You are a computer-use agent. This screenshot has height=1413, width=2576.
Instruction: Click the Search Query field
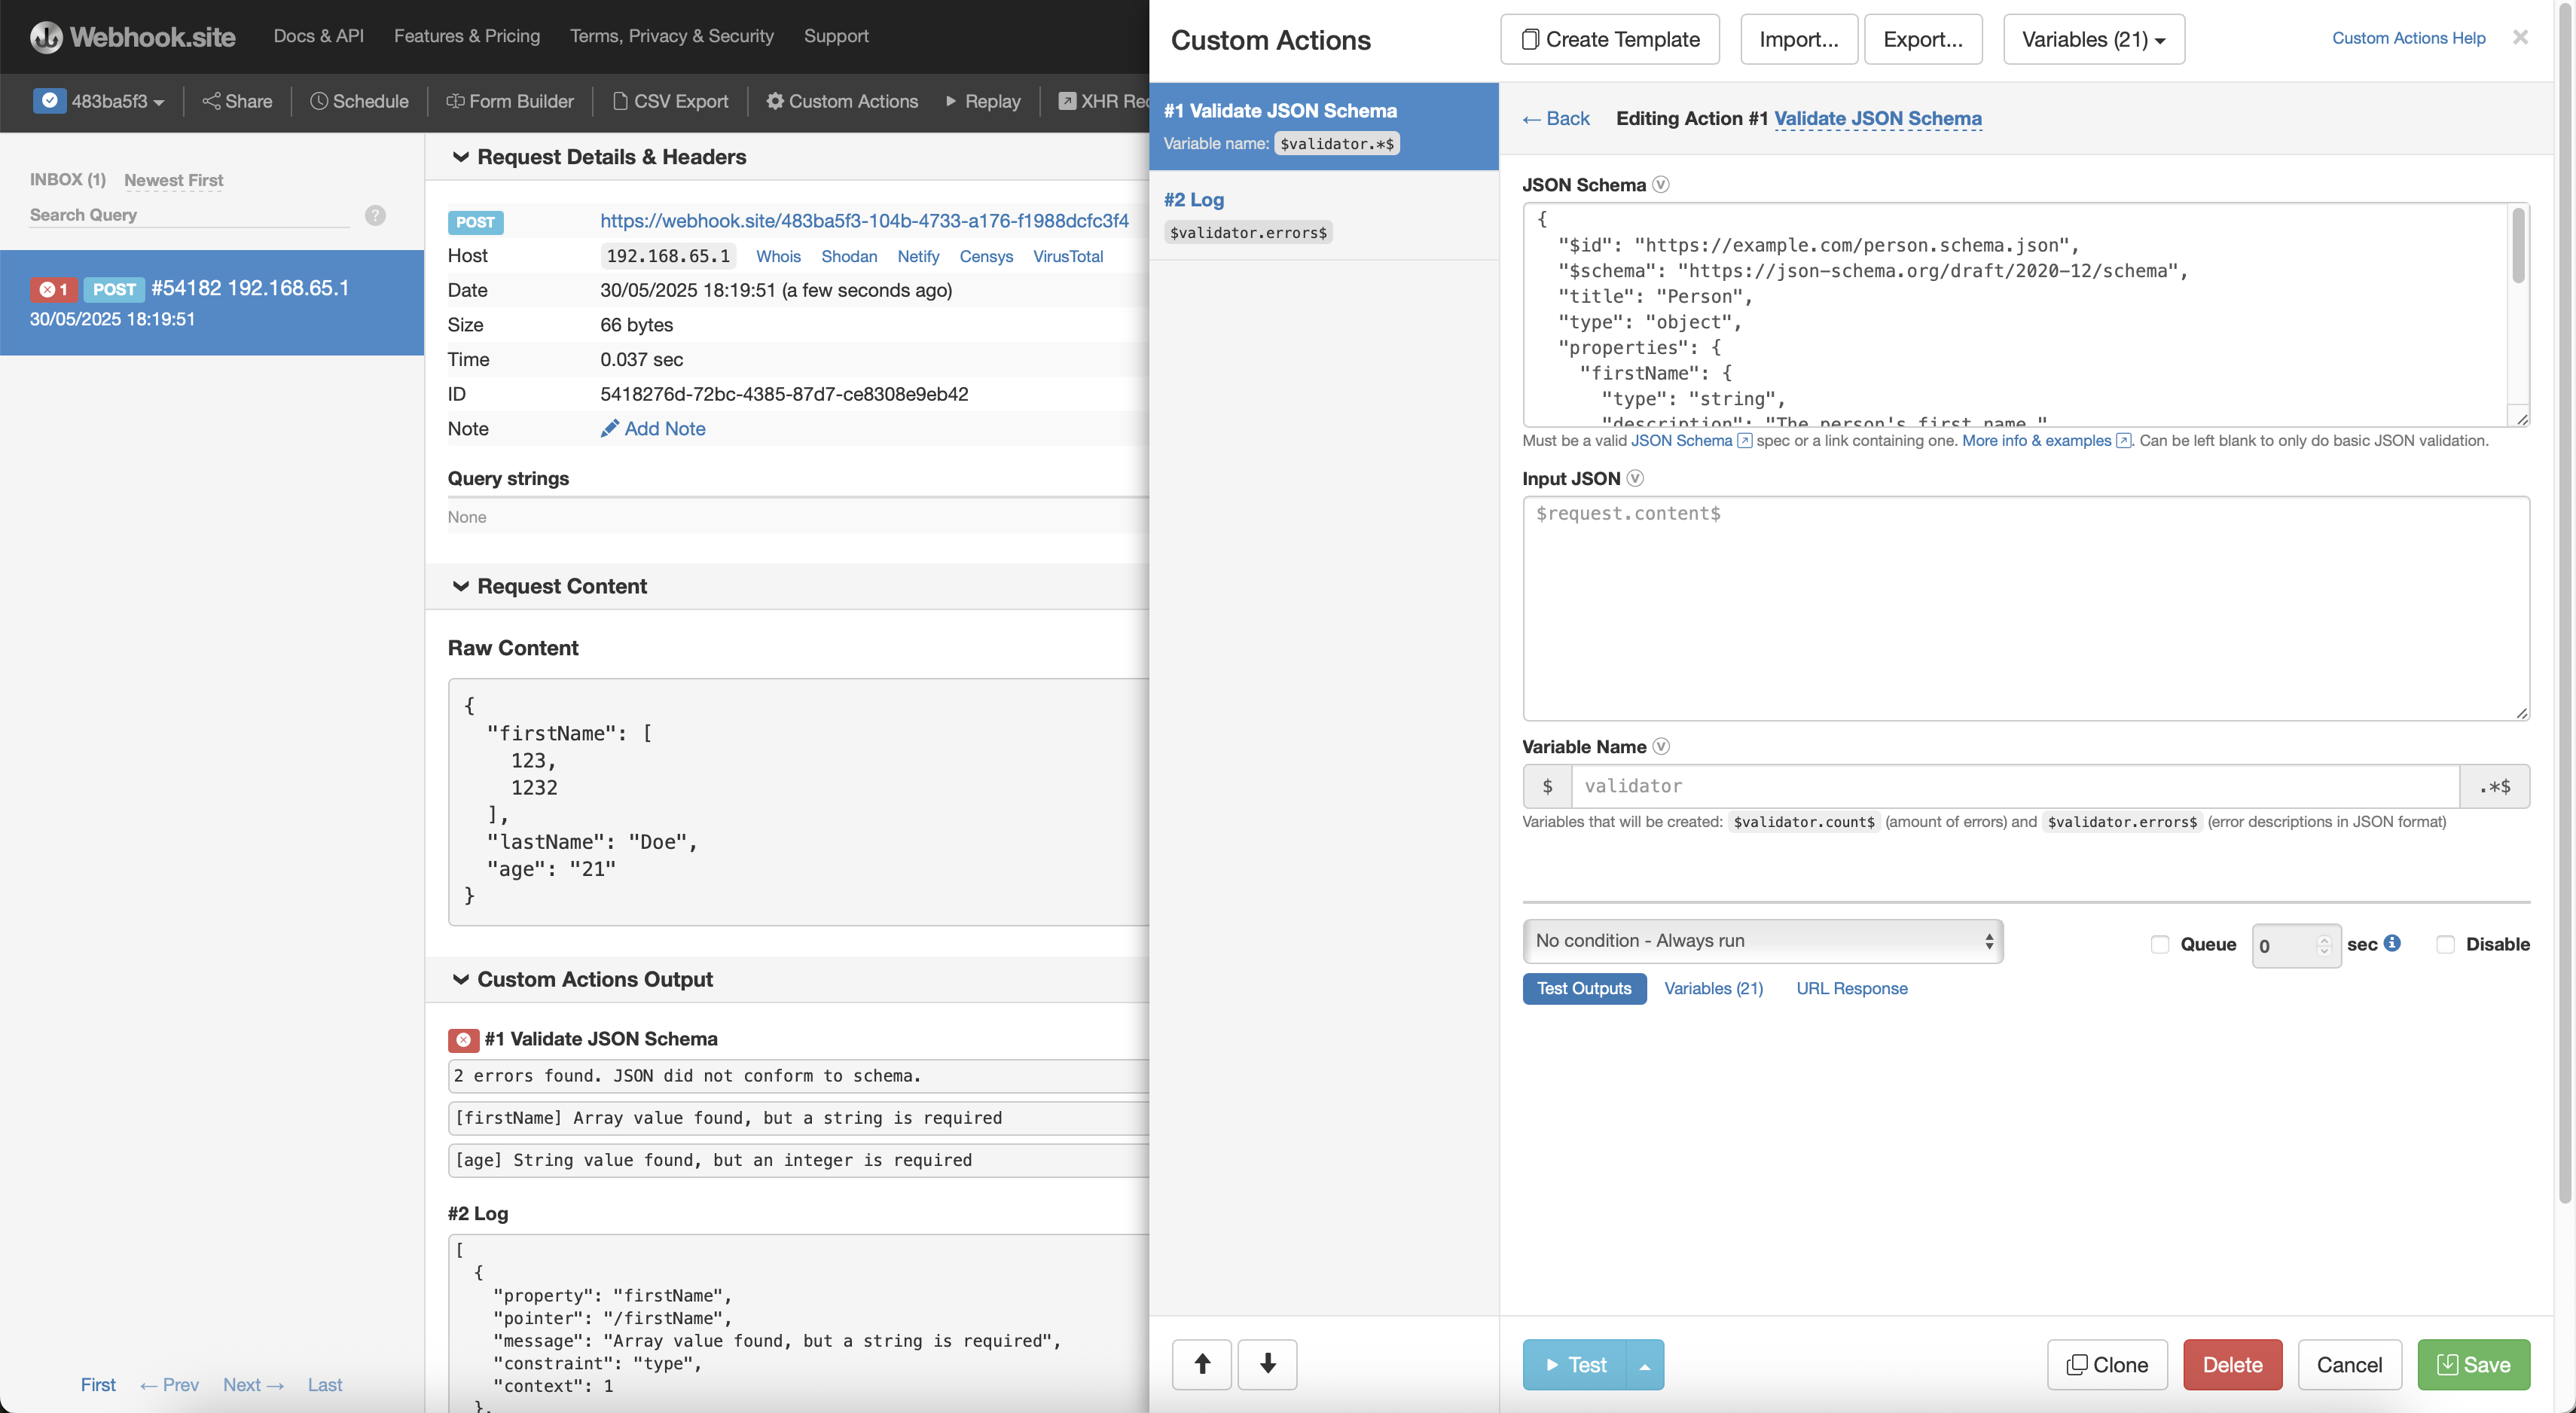(189, 215)
